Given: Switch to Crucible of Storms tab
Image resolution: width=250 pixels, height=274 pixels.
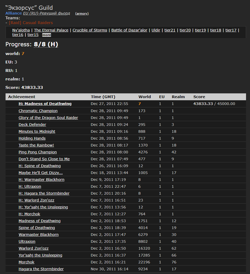Looking at the screenshot, I should click(90, 30).
